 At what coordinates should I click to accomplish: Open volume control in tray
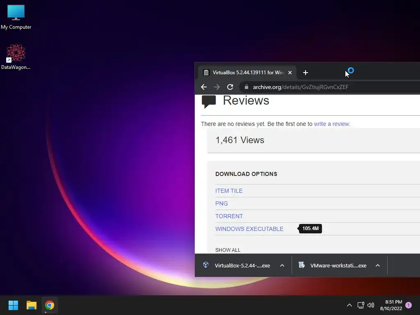click(x=371, y=305)
